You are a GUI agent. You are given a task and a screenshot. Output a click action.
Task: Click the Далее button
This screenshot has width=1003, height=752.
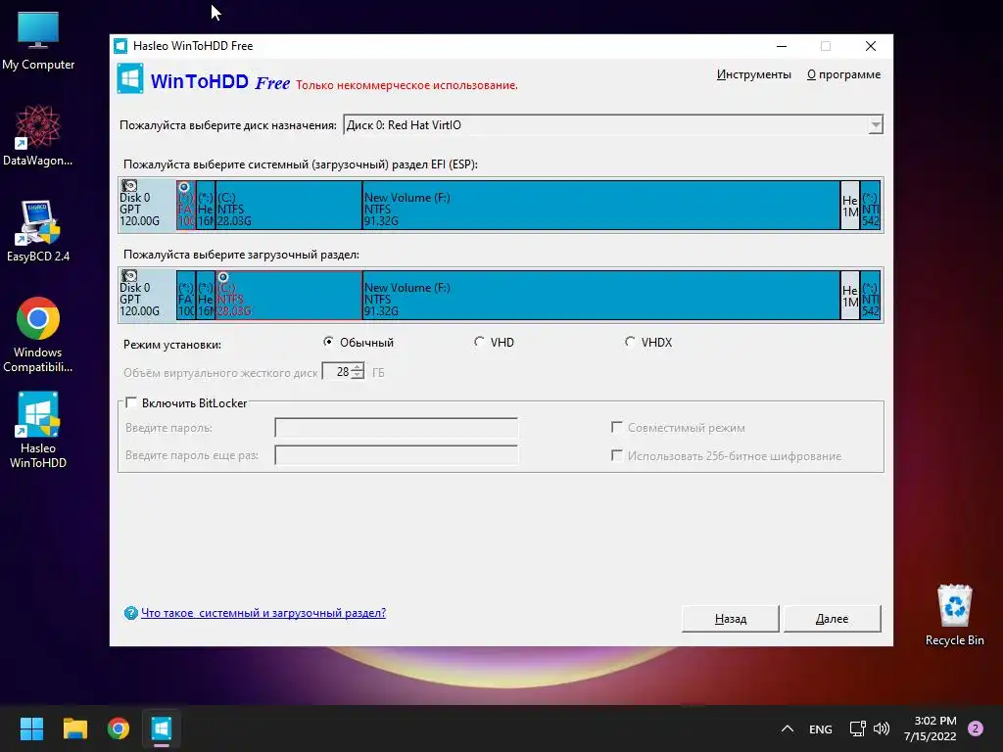(833, 619)
